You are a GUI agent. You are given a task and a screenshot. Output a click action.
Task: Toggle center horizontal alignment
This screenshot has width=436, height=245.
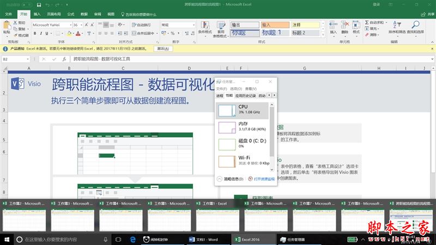tap(106, 33)
